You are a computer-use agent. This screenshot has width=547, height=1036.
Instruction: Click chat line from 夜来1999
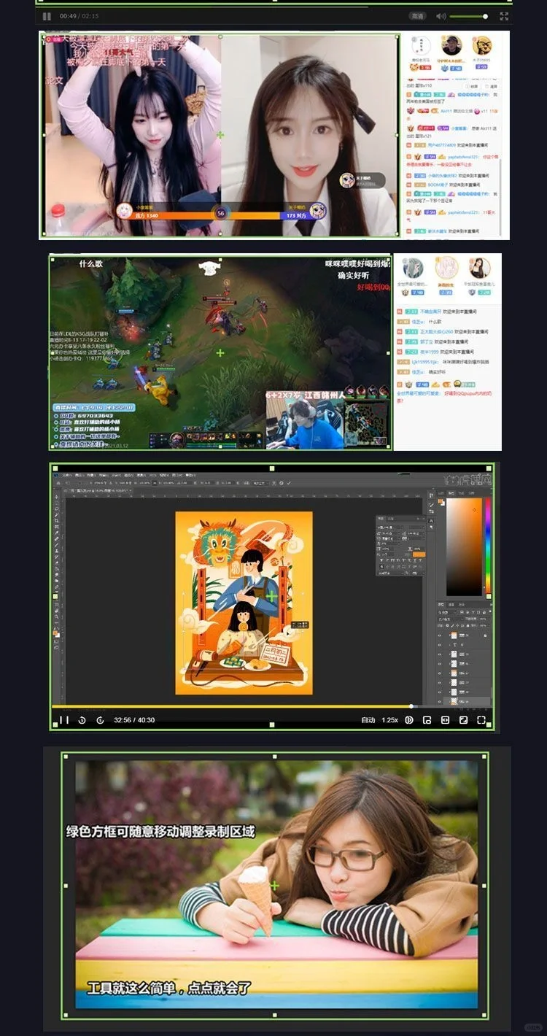(436, 352)
